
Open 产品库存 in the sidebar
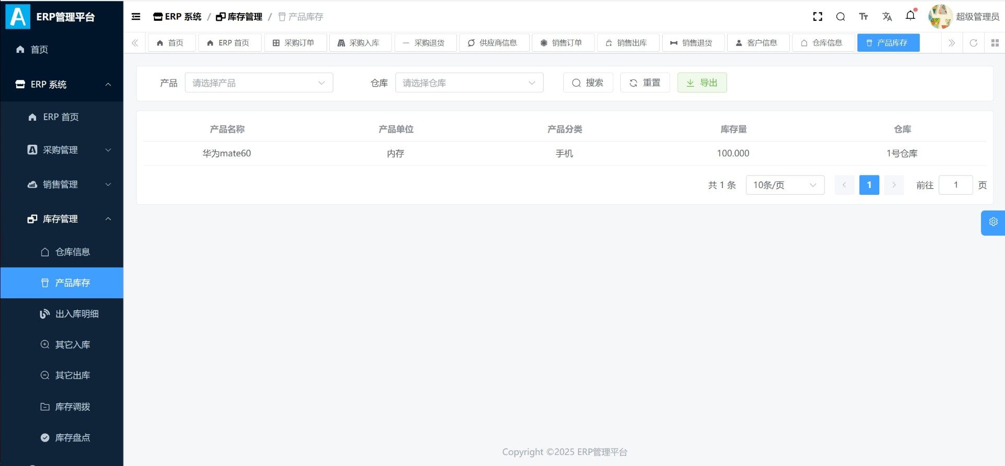pos(62,283)
